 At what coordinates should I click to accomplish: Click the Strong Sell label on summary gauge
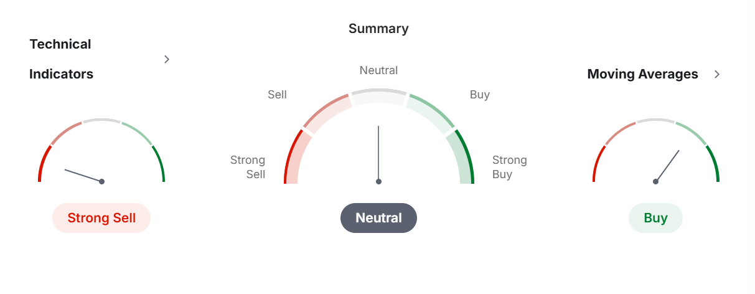pos(248,167)
